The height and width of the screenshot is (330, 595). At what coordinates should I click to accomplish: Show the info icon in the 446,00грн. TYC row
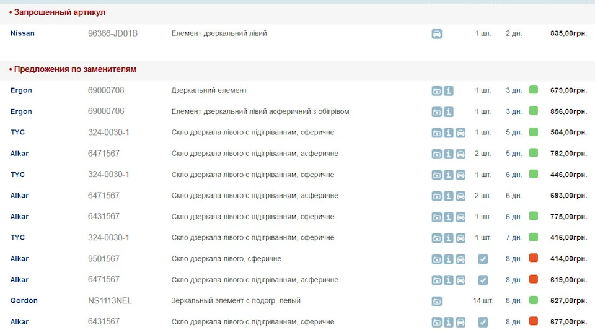tap(449, 175)
